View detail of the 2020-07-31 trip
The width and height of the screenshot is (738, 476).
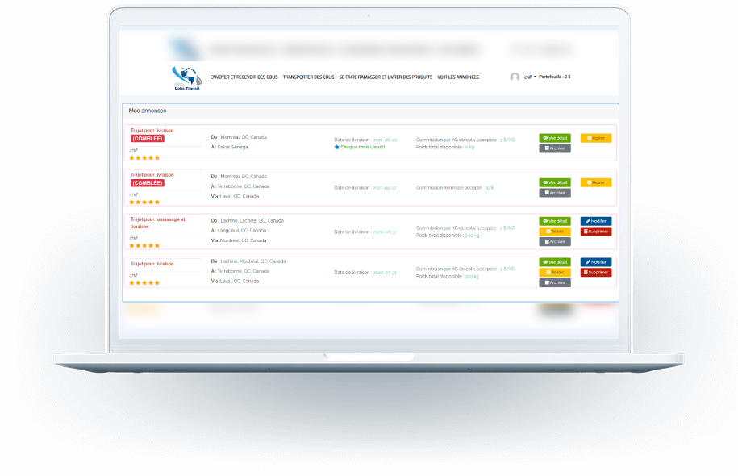[555, 262]
